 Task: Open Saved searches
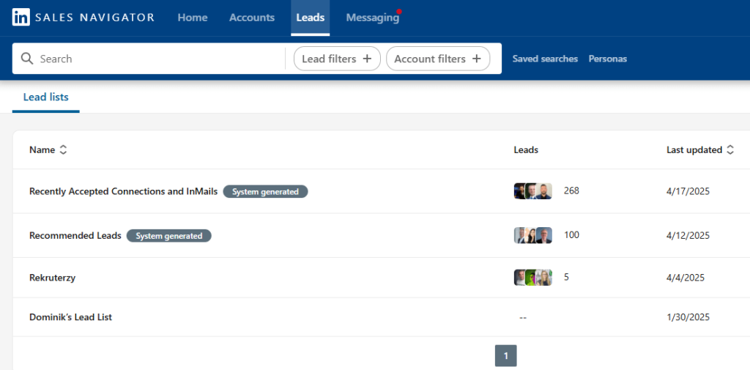tap(545, 59)
